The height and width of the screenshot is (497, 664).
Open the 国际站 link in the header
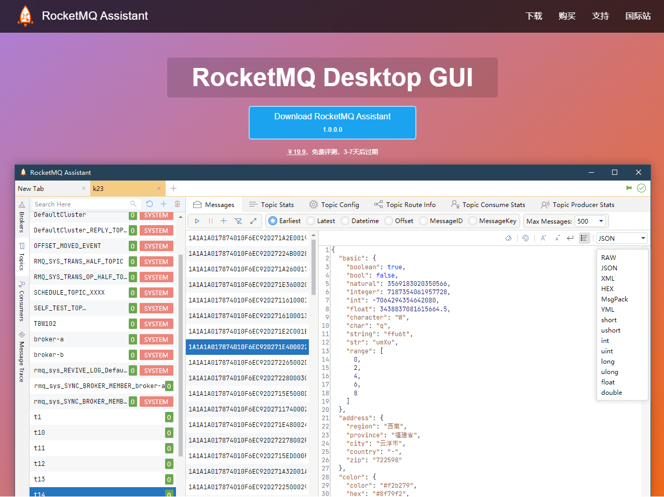click(638, 16)
